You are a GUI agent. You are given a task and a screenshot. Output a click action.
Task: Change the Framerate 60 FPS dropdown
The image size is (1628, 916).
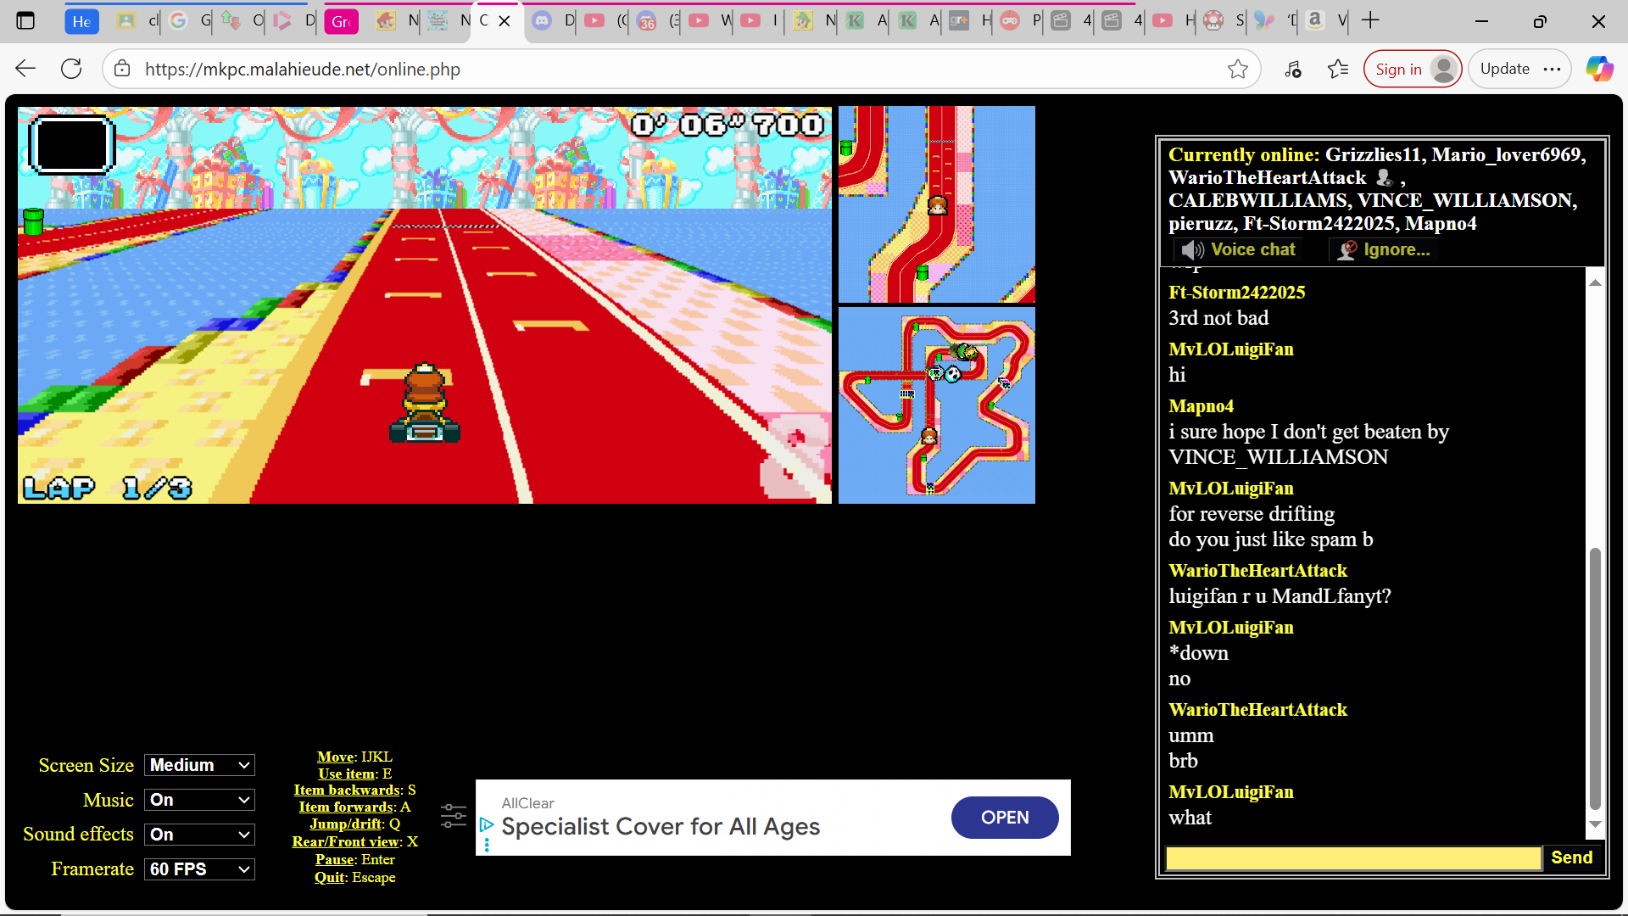tap(199, 869)
